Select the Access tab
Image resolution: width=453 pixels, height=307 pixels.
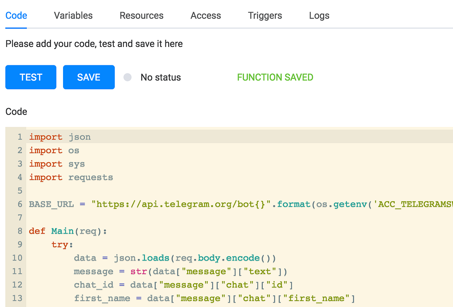point(206,16)
